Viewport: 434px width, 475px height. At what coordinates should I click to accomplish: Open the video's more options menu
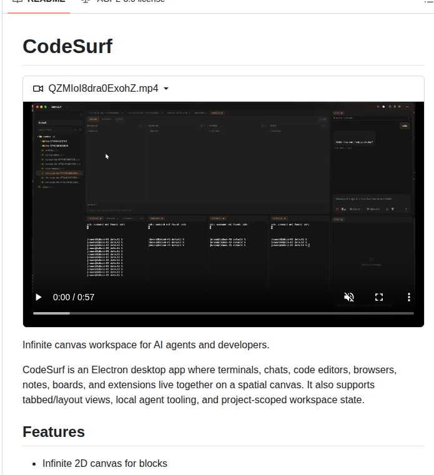tap(409, 297)
